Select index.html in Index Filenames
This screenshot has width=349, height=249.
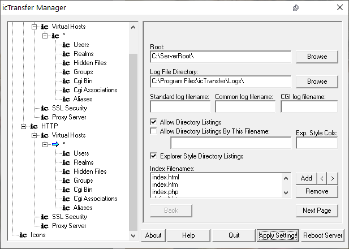pyautogui.click(x=166, y=177)
